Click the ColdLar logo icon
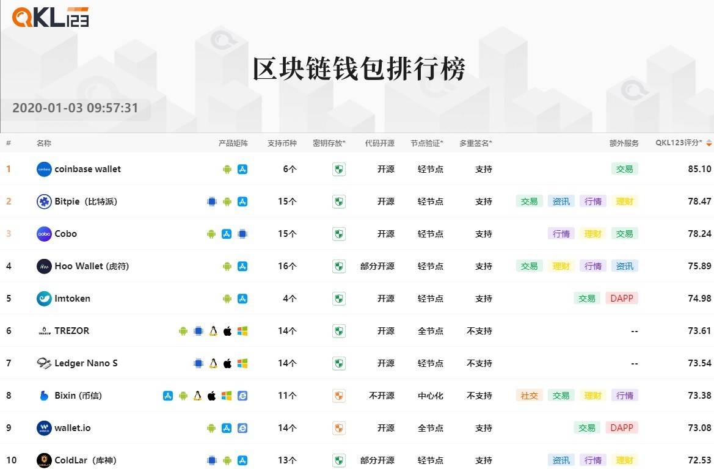Image resolution: width=714 pixels, height=475 pixels. pos(44,460)
